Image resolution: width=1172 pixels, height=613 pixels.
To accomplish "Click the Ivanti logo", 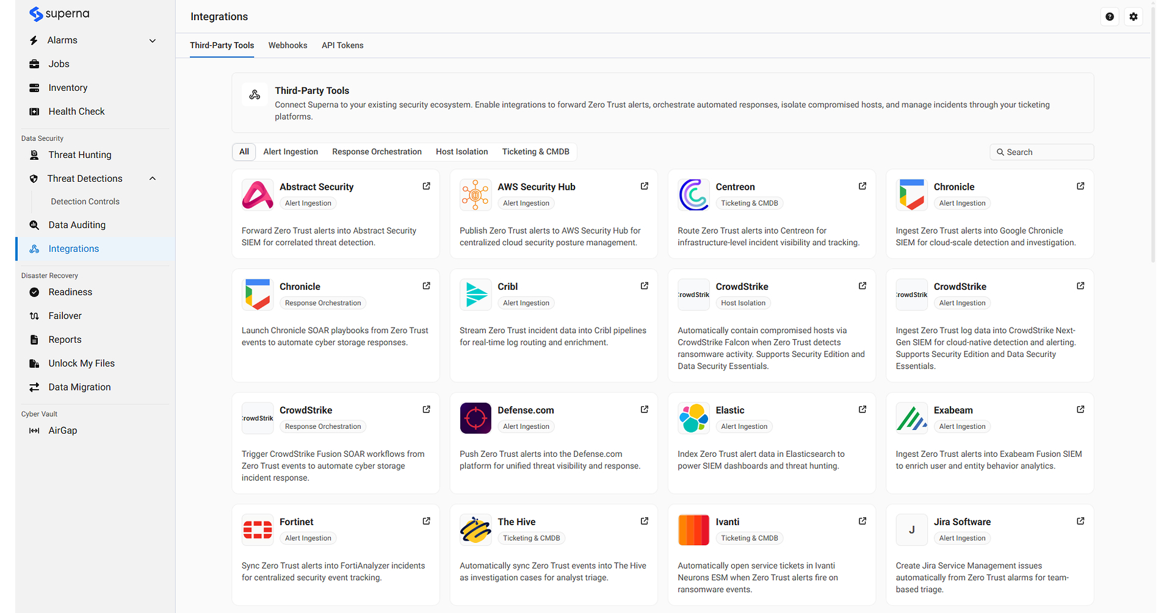I will point(693,530).
